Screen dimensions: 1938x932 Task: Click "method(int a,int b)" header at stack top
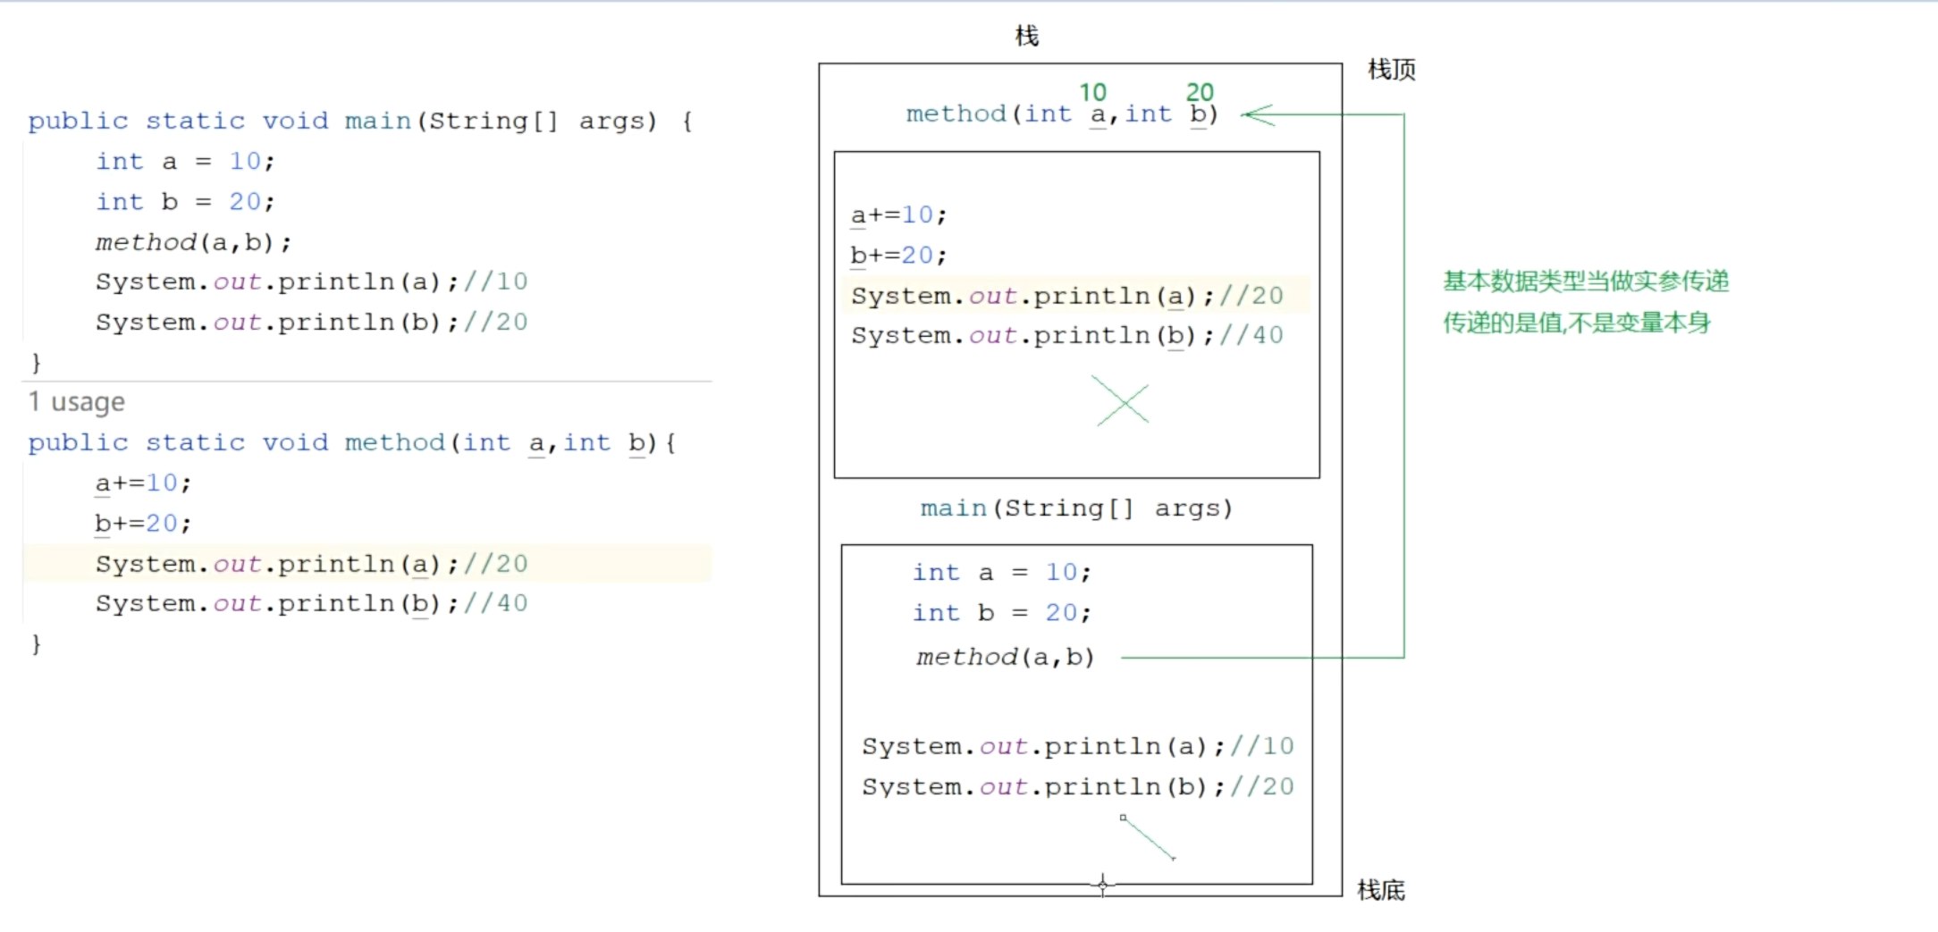click(x=1062, y=114)
